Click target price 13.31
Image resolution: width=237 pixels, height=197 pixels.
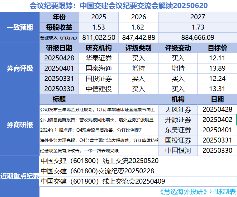pos(217,89)
